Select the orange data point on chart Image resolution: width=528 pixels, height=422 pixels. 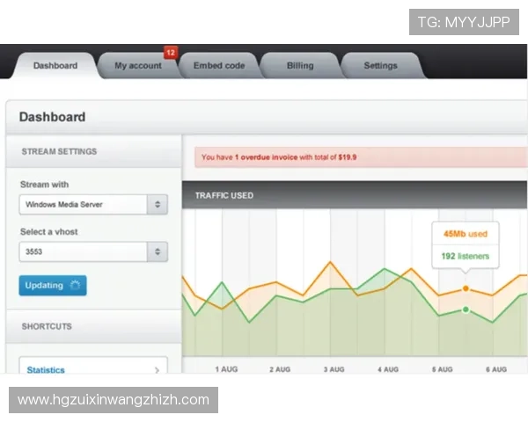[466, 288]
